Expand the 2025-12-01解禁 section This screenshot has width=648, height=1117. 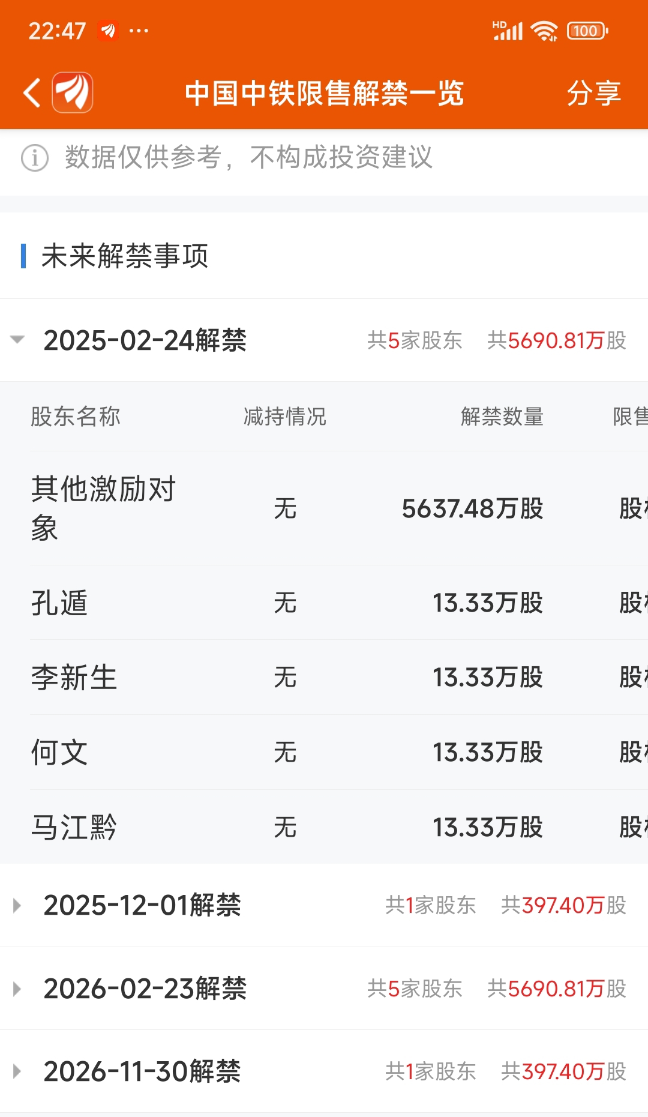tap(324, 905)
